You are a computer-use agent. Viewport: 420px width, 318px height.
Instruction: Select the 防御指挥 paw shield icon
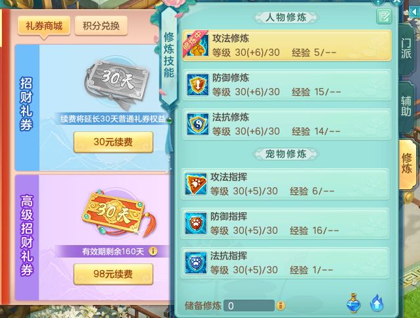[196, 223]
